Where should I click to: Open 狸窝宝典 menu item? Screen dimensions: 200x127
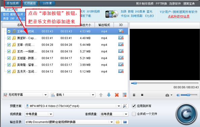189,4
